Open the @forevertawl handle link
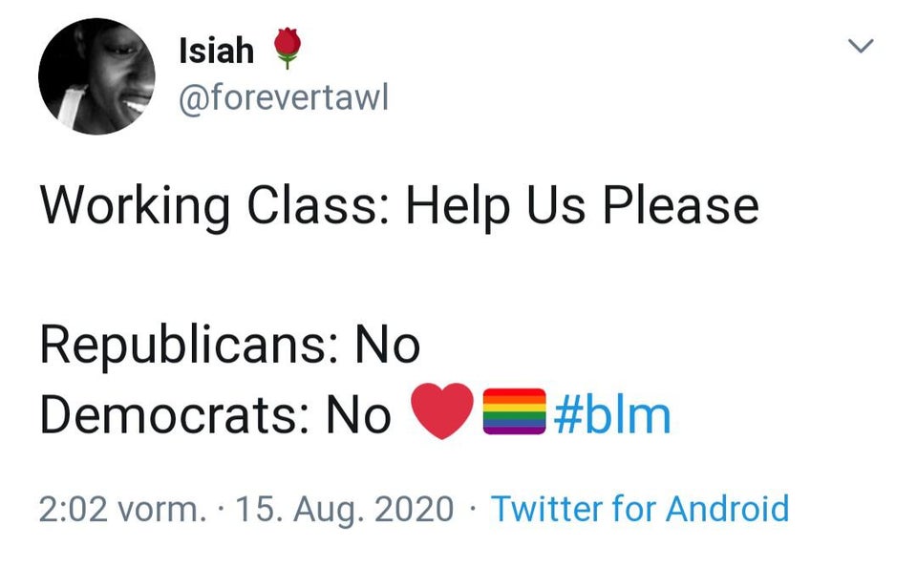The width and height of the screenshot is (917, 567). (284, 96)
